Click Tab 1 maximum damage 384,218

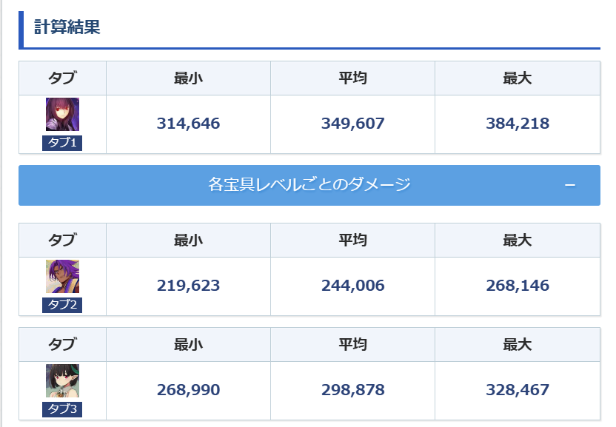coord(518,124)
